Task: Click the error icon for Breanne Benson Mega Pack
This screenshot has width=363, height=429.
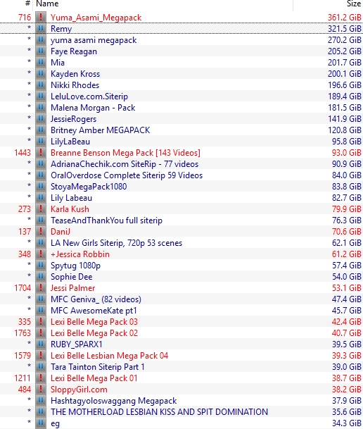Action: pyautogui.click(x=41, y=153)
